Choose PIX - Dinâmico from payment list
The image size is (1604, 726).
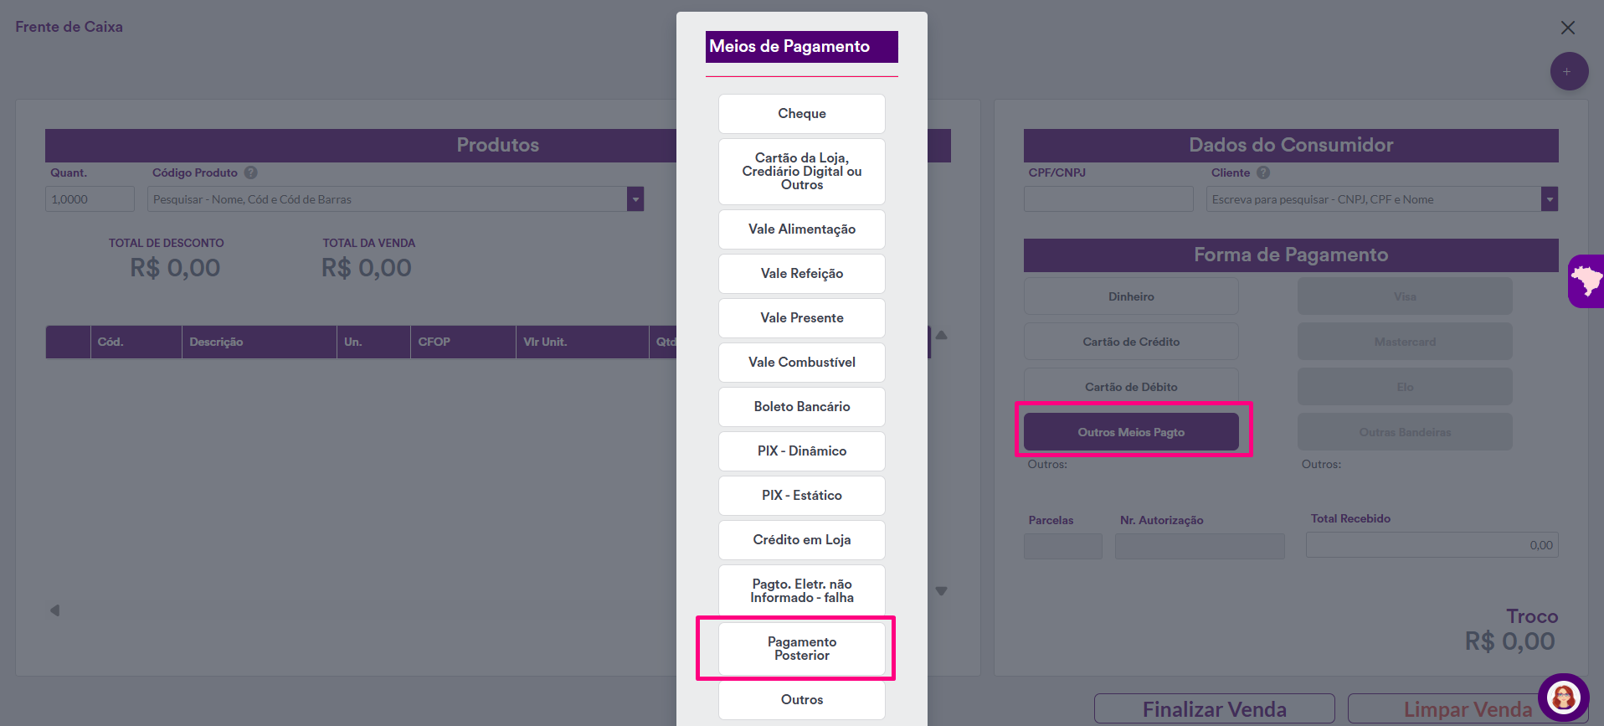(x=801, y=451)
